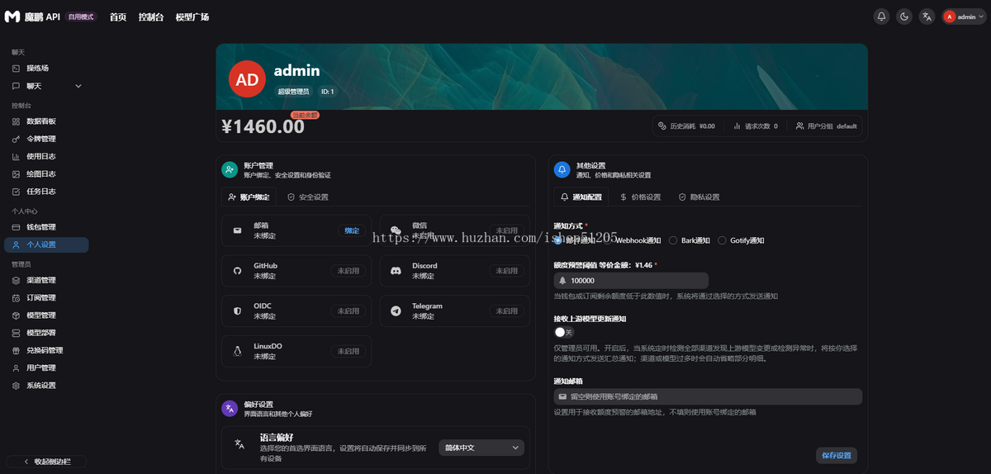Click the 用户分组 default statistic
Screen dimensions: 991x474
[x=827, y=126]
